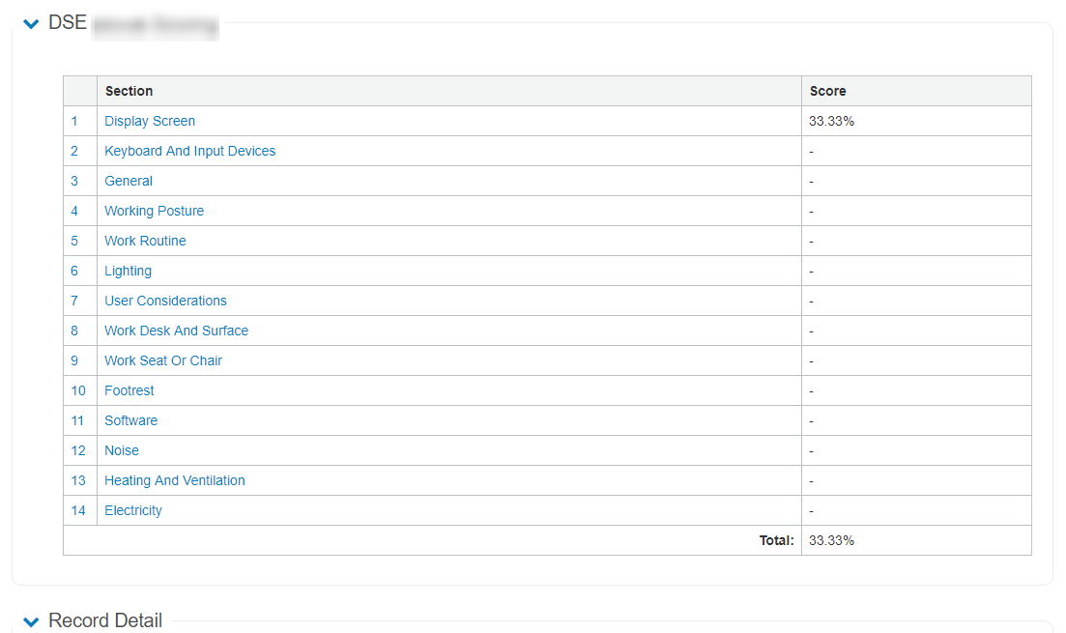Click the Work Routine link
Viewport: 1066px width, 633px height.
145,241
